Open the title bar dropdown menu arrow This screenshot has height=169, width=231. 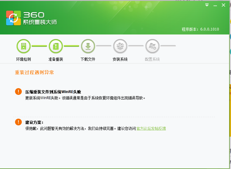(x=207, y=5)
